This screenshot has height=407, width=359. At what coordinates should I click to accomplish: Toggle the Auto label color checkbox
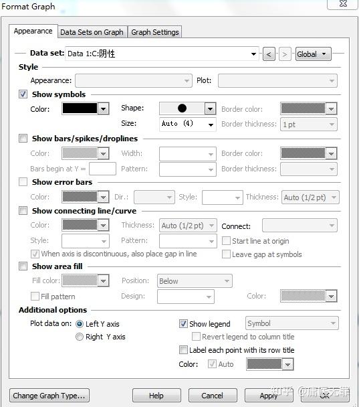point(212,364)
